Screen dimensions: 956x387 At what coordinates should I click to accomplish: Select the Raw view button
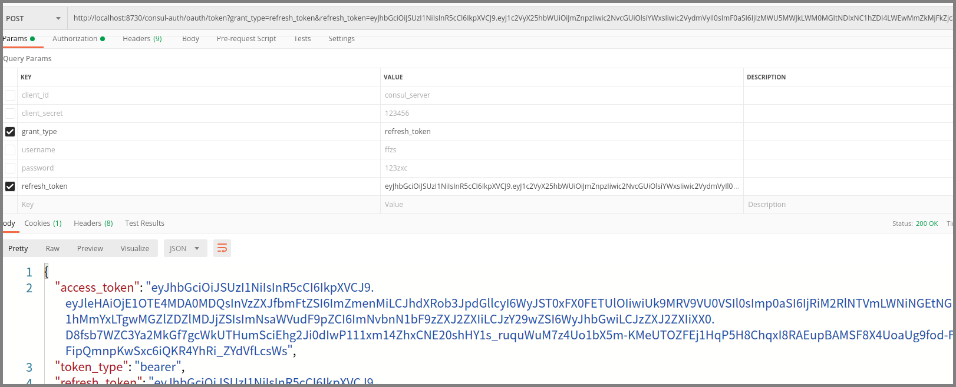click(52, 249)
